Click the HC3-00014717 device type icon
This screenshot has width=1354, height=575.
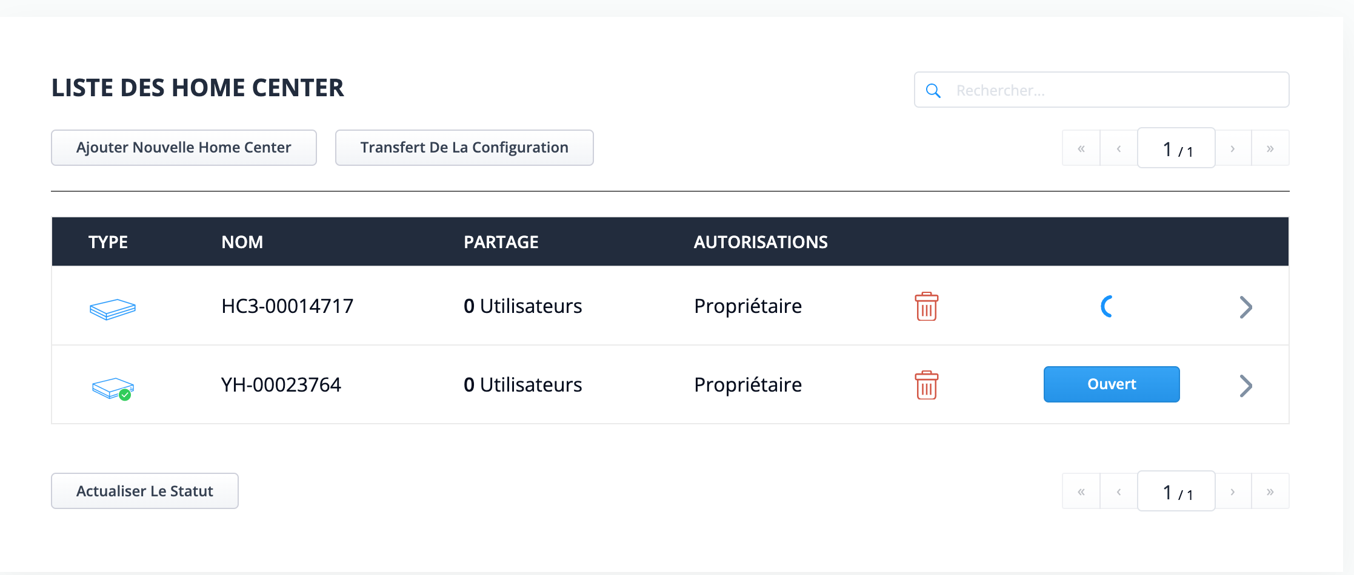tap(113, 309)
